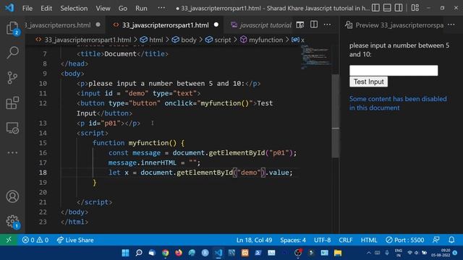Open editor more actions ellipsis
Screen dimensions: 463x260
[327, 25]
